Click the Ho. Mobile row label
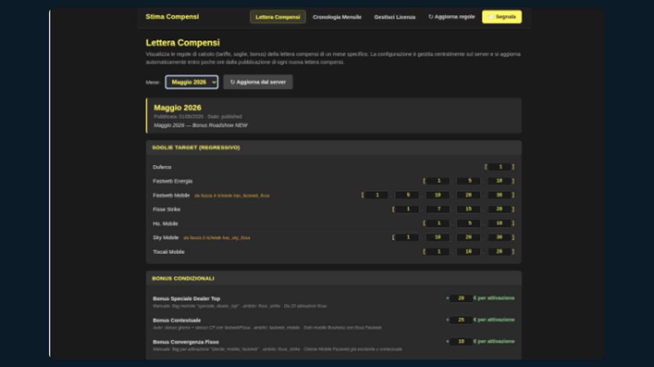 [165, 223]
